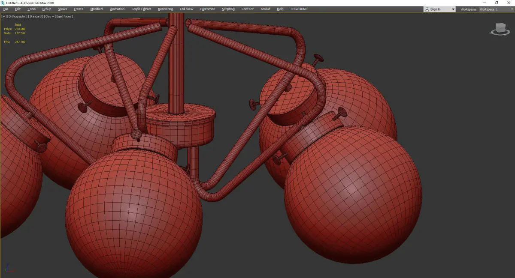Image resolution: width=515 pixels, height=278 pixels.
Task: Open the Modifiers menu
Action: (97, 9)
